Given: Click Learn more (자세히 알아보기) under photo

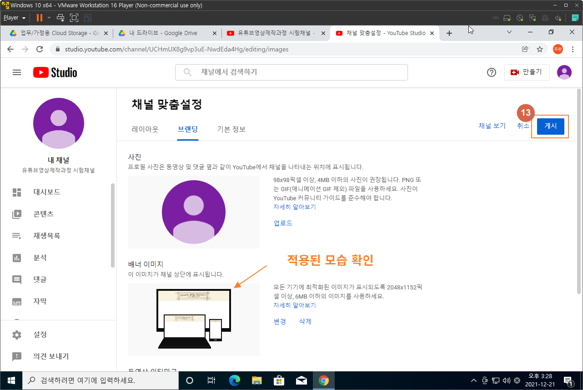Looking at the screenshot, I should pos(295,207).
